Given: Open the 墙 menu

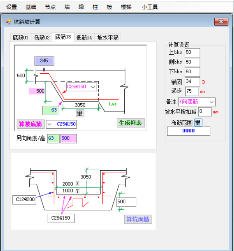Looking at the screenshot, I should [67, 7].
